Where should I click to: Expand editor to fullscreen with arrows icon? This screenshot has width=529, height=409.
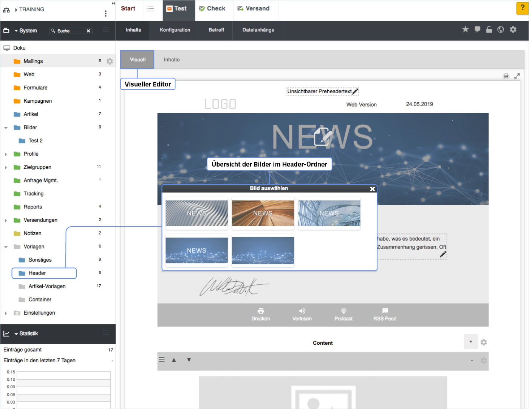point(517,76)
